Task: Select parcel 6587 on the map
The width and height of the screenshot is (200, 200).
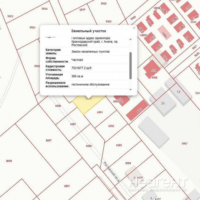Action: coord(73,124)
